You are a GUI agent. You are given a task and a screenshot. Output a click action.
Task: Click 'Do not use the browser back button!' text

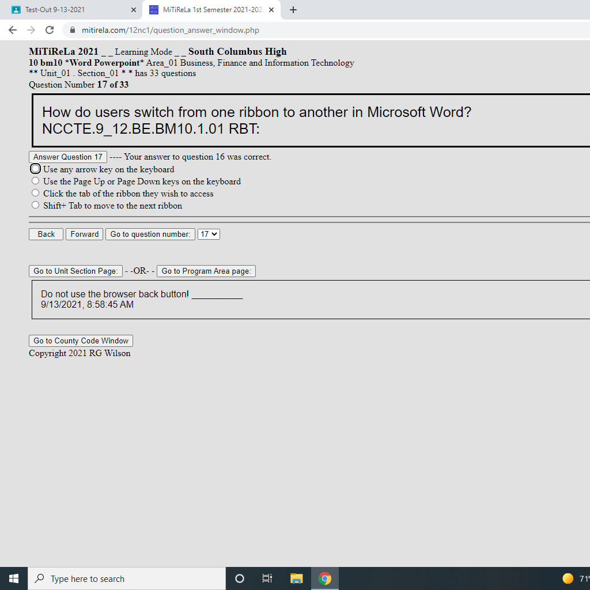[x=115, y=294]
